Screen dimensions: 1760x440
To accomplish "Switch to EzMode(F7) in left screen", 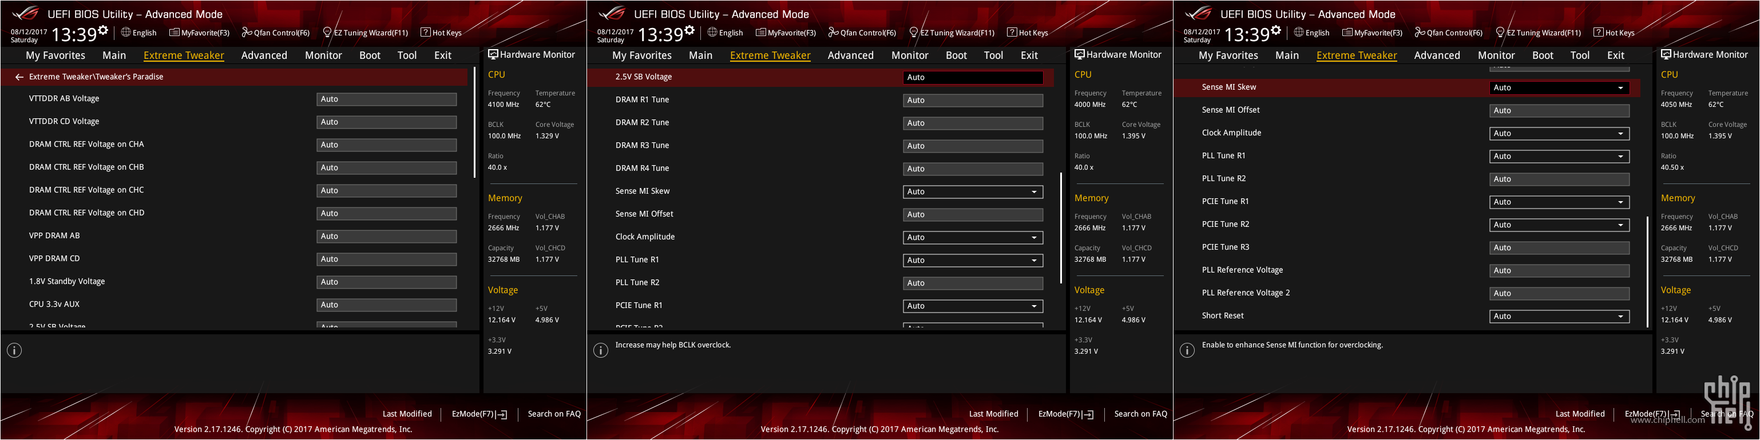I will (479, 414).
